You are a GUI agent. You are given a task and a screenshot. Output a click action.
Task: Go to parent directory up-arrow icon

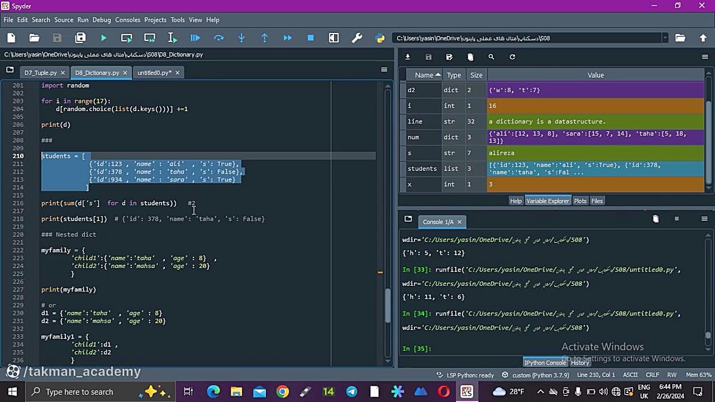[703, 38]
